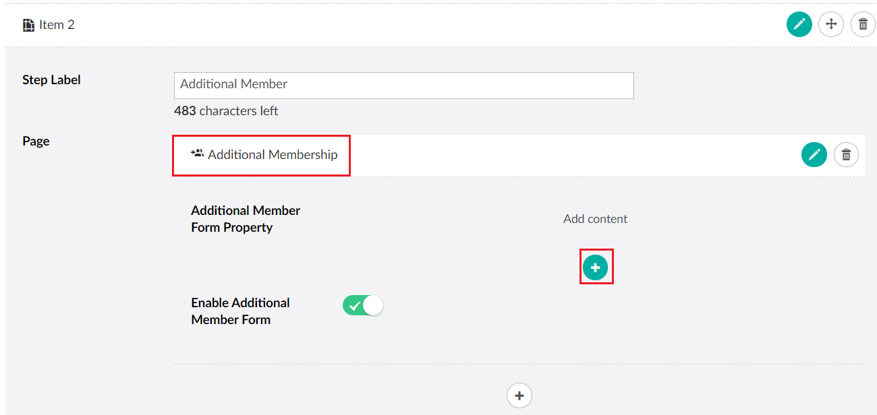The width and height of the screenshot is (877, 415).
Task: Click the "Item 2" title text
Action: (x=57, y=25)
